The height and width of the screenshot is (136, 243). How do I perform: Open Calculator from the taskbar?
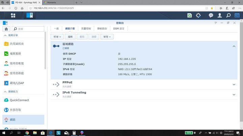click(x=74, y=133)
